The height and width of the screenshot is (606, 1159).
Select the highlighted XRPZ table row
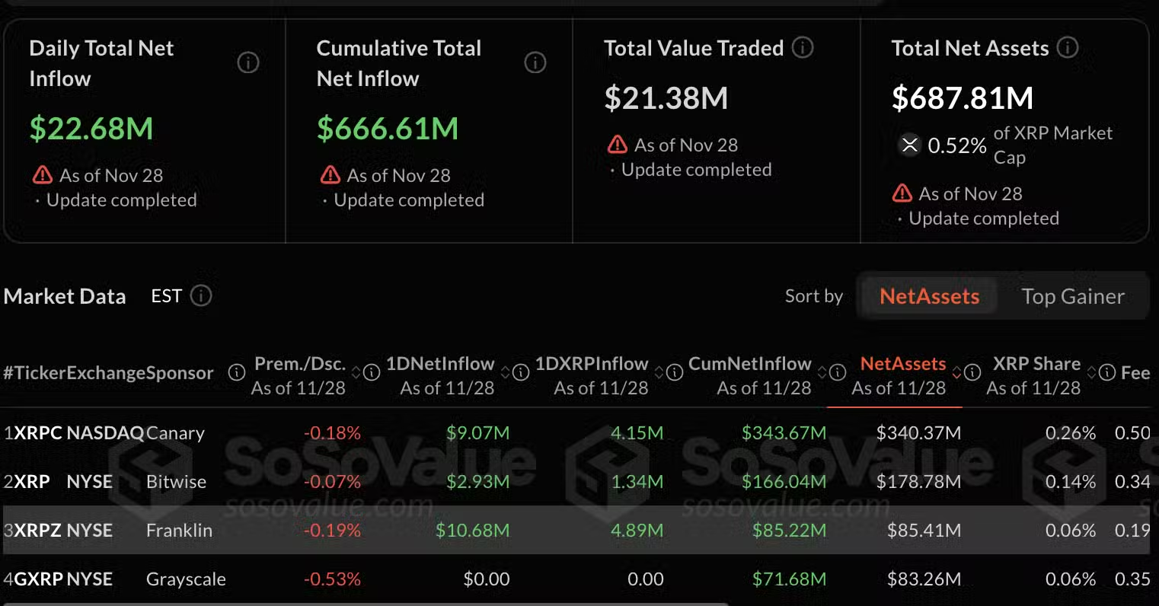coord(533,531)
